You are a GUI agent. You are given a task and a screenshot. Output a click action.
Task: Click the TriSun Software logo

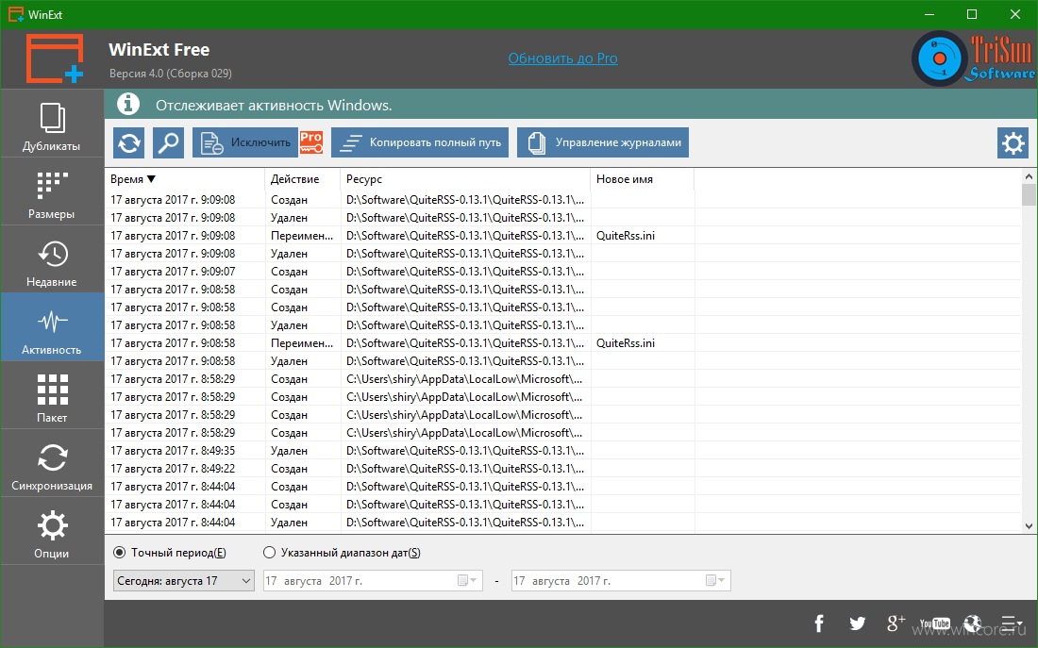click(973, 58)
